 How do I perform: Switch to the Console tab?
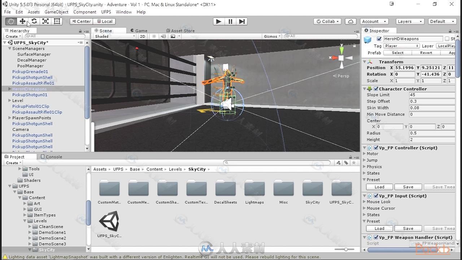51,157
